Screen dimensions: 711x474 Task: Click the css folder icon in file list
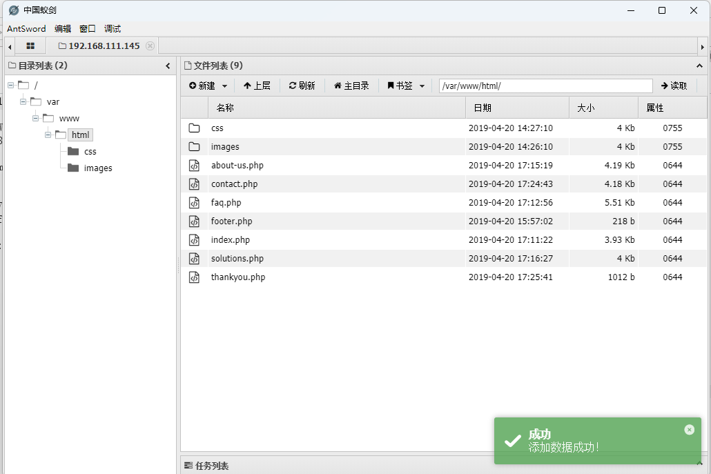coord(195,128)
